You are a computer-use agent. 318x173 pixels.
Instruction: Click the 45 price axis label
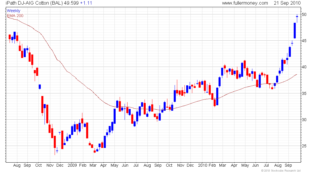[x=304, y=41]
